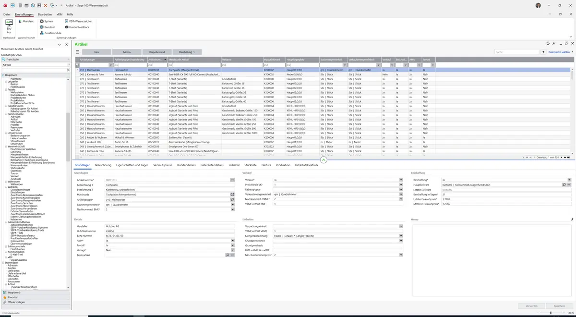The image size is (576, 317).
Task: Open the xRM menu
Action: (x=60, y=14)
